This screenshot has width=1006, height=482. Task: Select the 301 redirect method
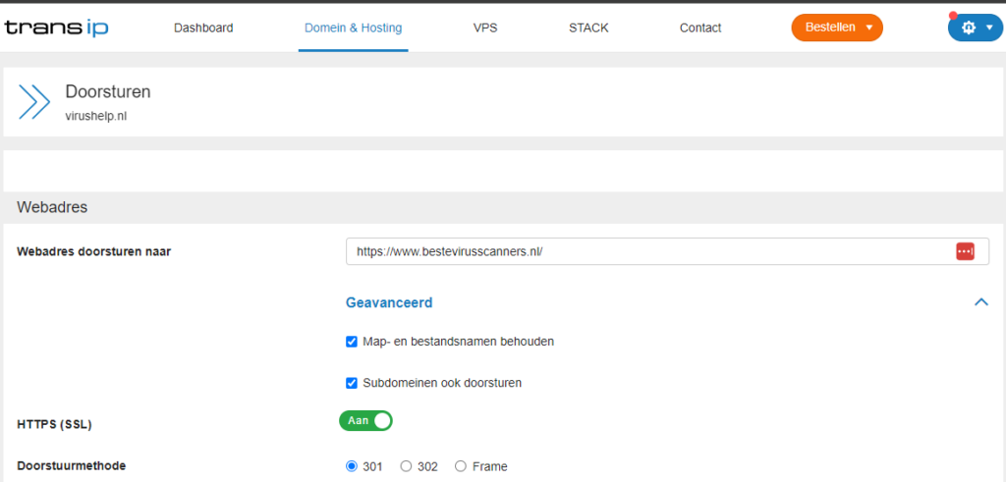click(x=352, y=466)
